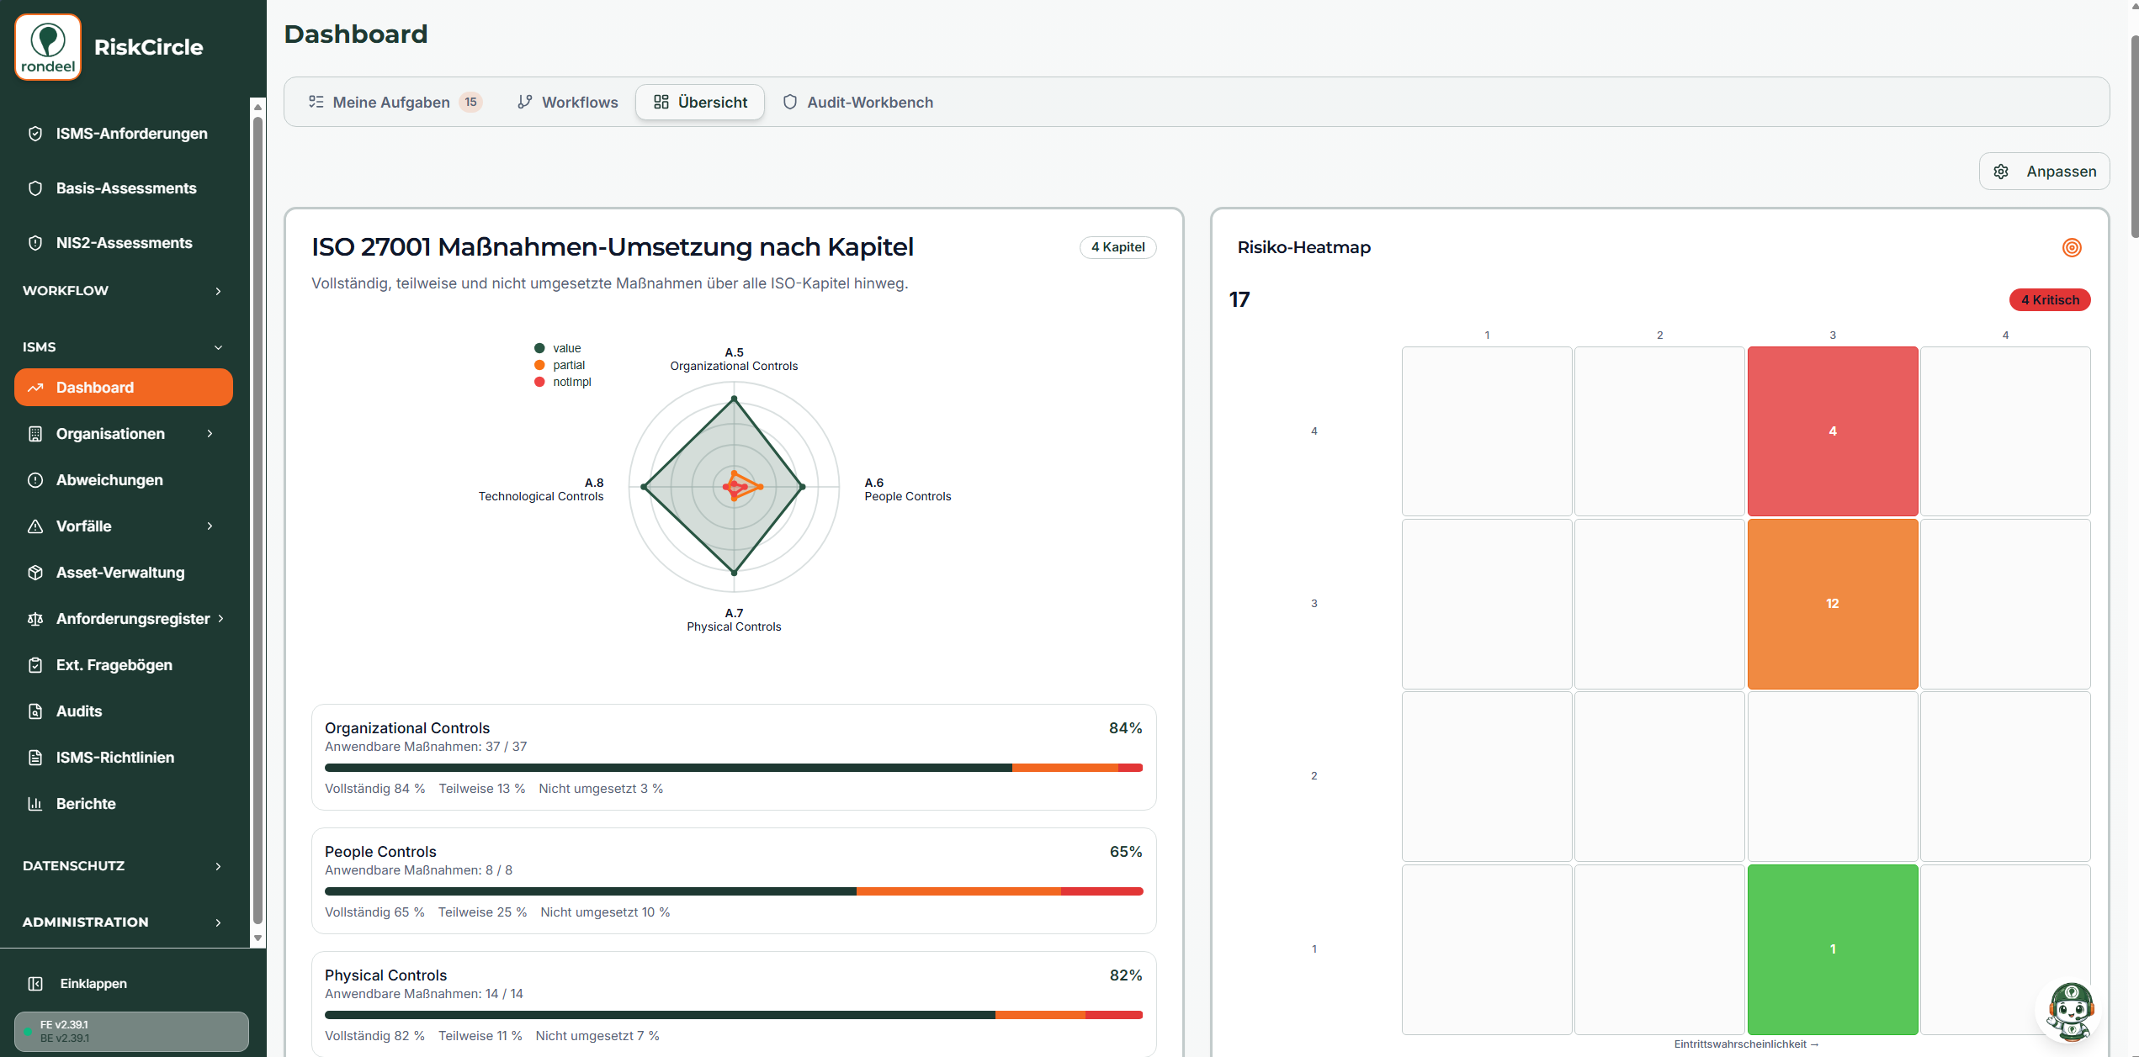This screenshot has width=2139, height=1057.
Task: Open Audits via its document icon
Action: (x=35, y=711)
